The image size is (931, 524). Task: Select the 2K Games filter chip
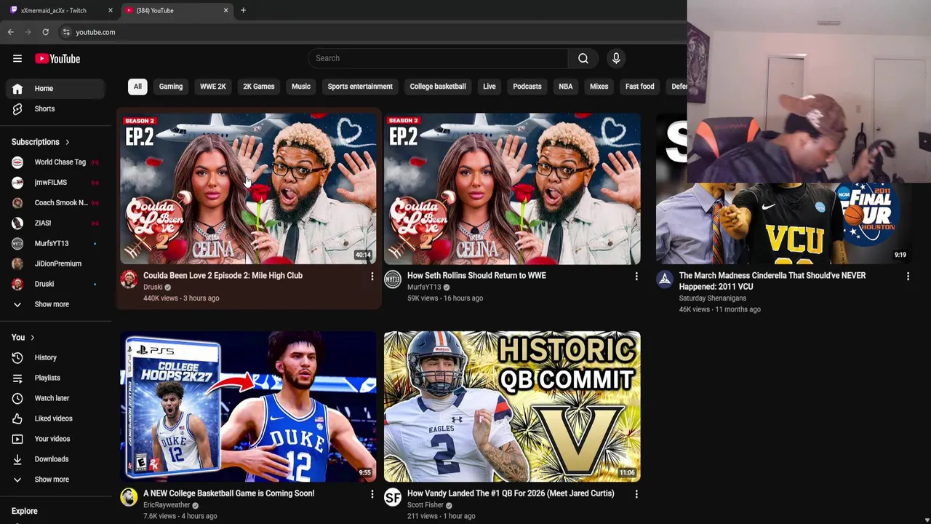tap(259, 87)
